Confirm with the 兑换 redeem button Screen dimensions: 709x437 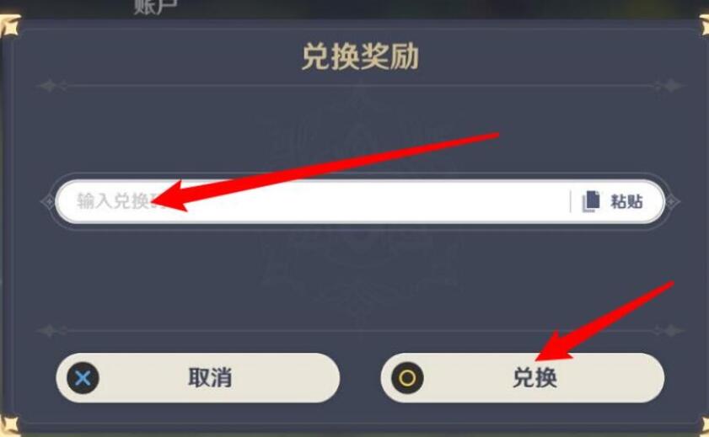(x=522, y=377)
